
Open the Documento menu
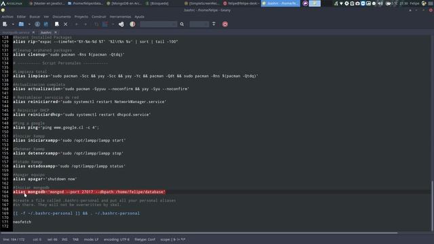[x=62, y=16]
